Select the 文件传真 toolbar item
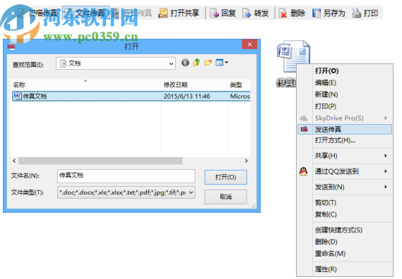This screenshot has height=279, width=402. pos(85,13)
